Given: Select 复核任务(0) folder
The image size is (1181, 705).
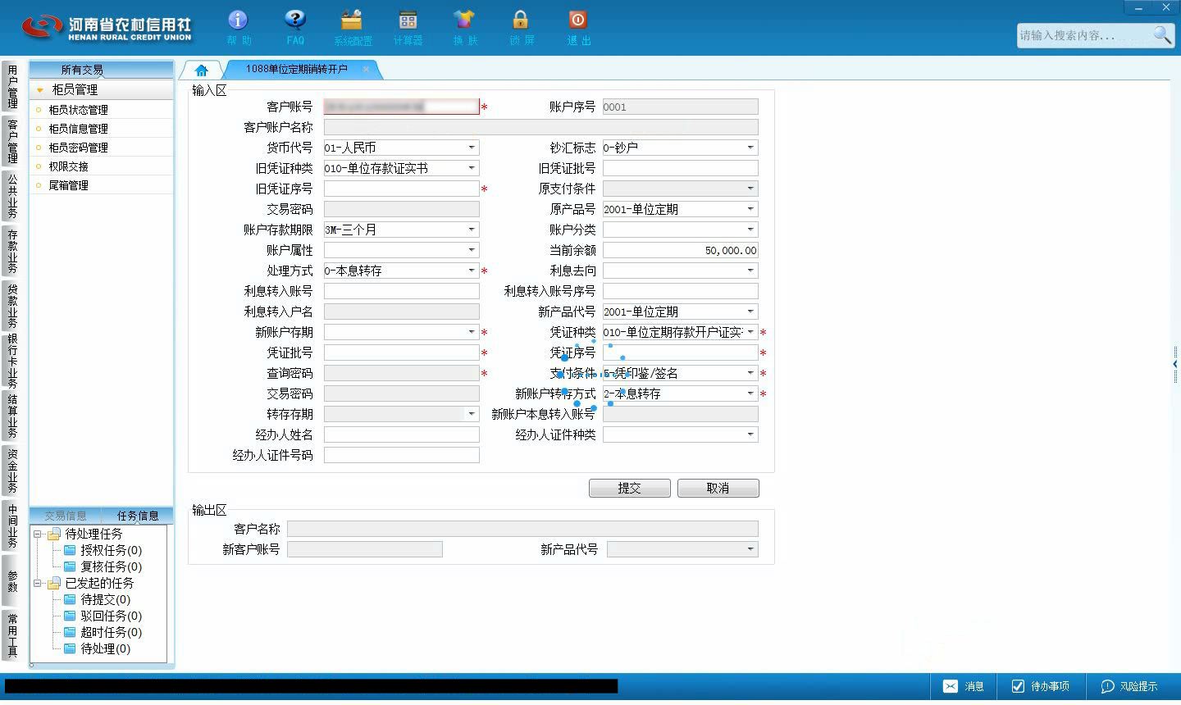Looking at the screenshot, I should (103, 566).
